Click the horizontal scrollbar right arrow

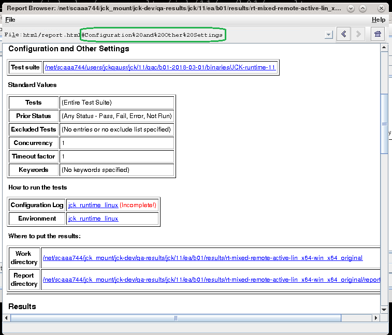click(x=376, y=318)
